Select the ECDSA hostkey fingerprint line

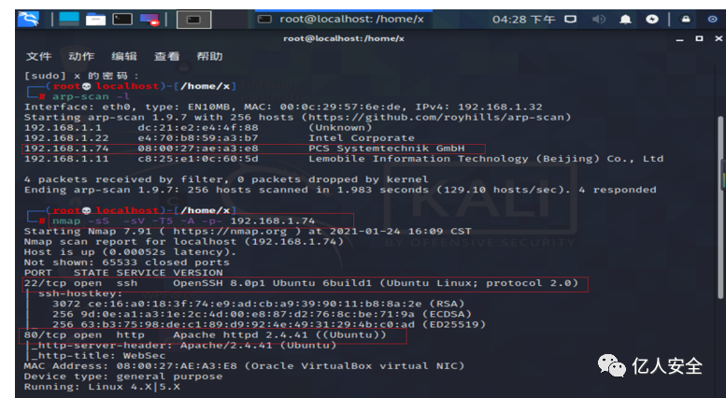(262, 314)
